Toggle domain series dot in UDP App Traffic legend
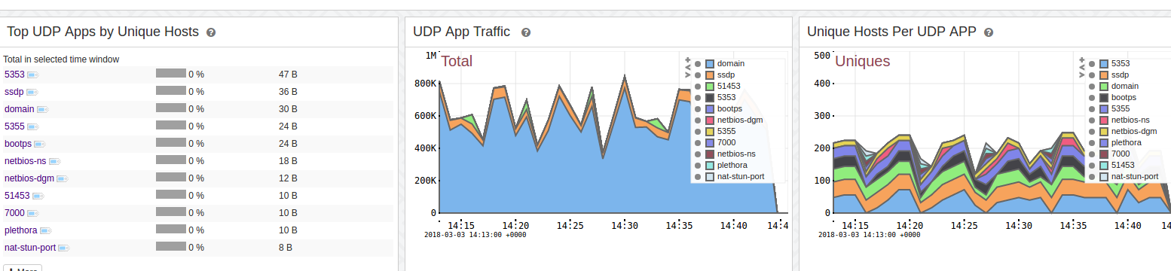1171x271 pixels. pos(698,64)
